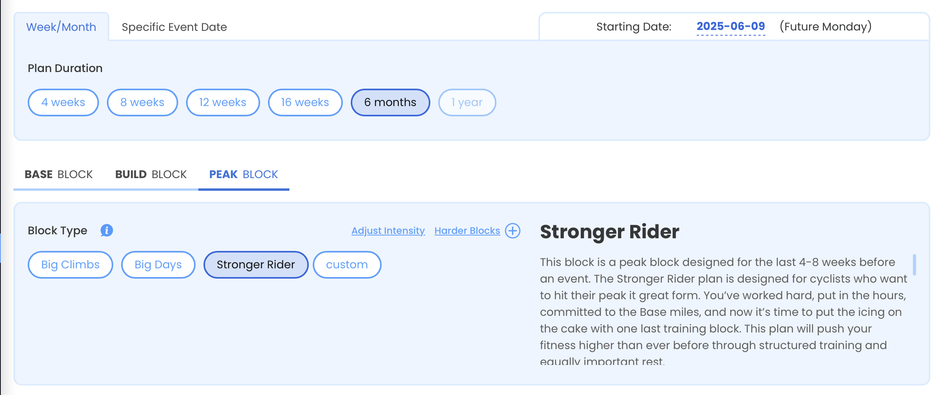943x395 pixels.
Task: Switch to the BUILD BLOCK tab
Action: [151, 175]
